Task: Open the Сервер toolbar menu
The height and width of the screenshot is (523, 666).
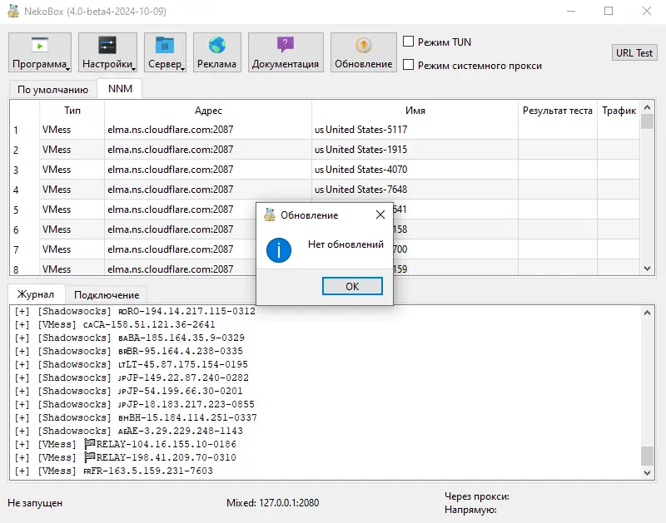Action: pos(165,52)
